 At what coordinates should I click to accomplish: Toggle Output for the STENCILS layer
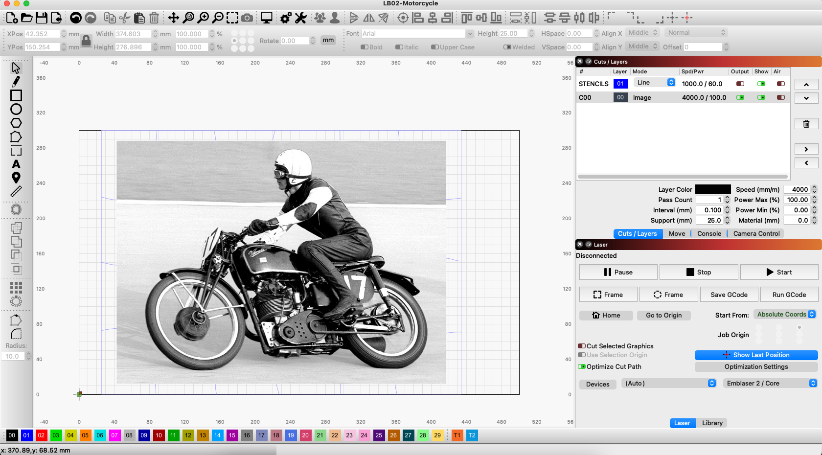tap(740, 83)
